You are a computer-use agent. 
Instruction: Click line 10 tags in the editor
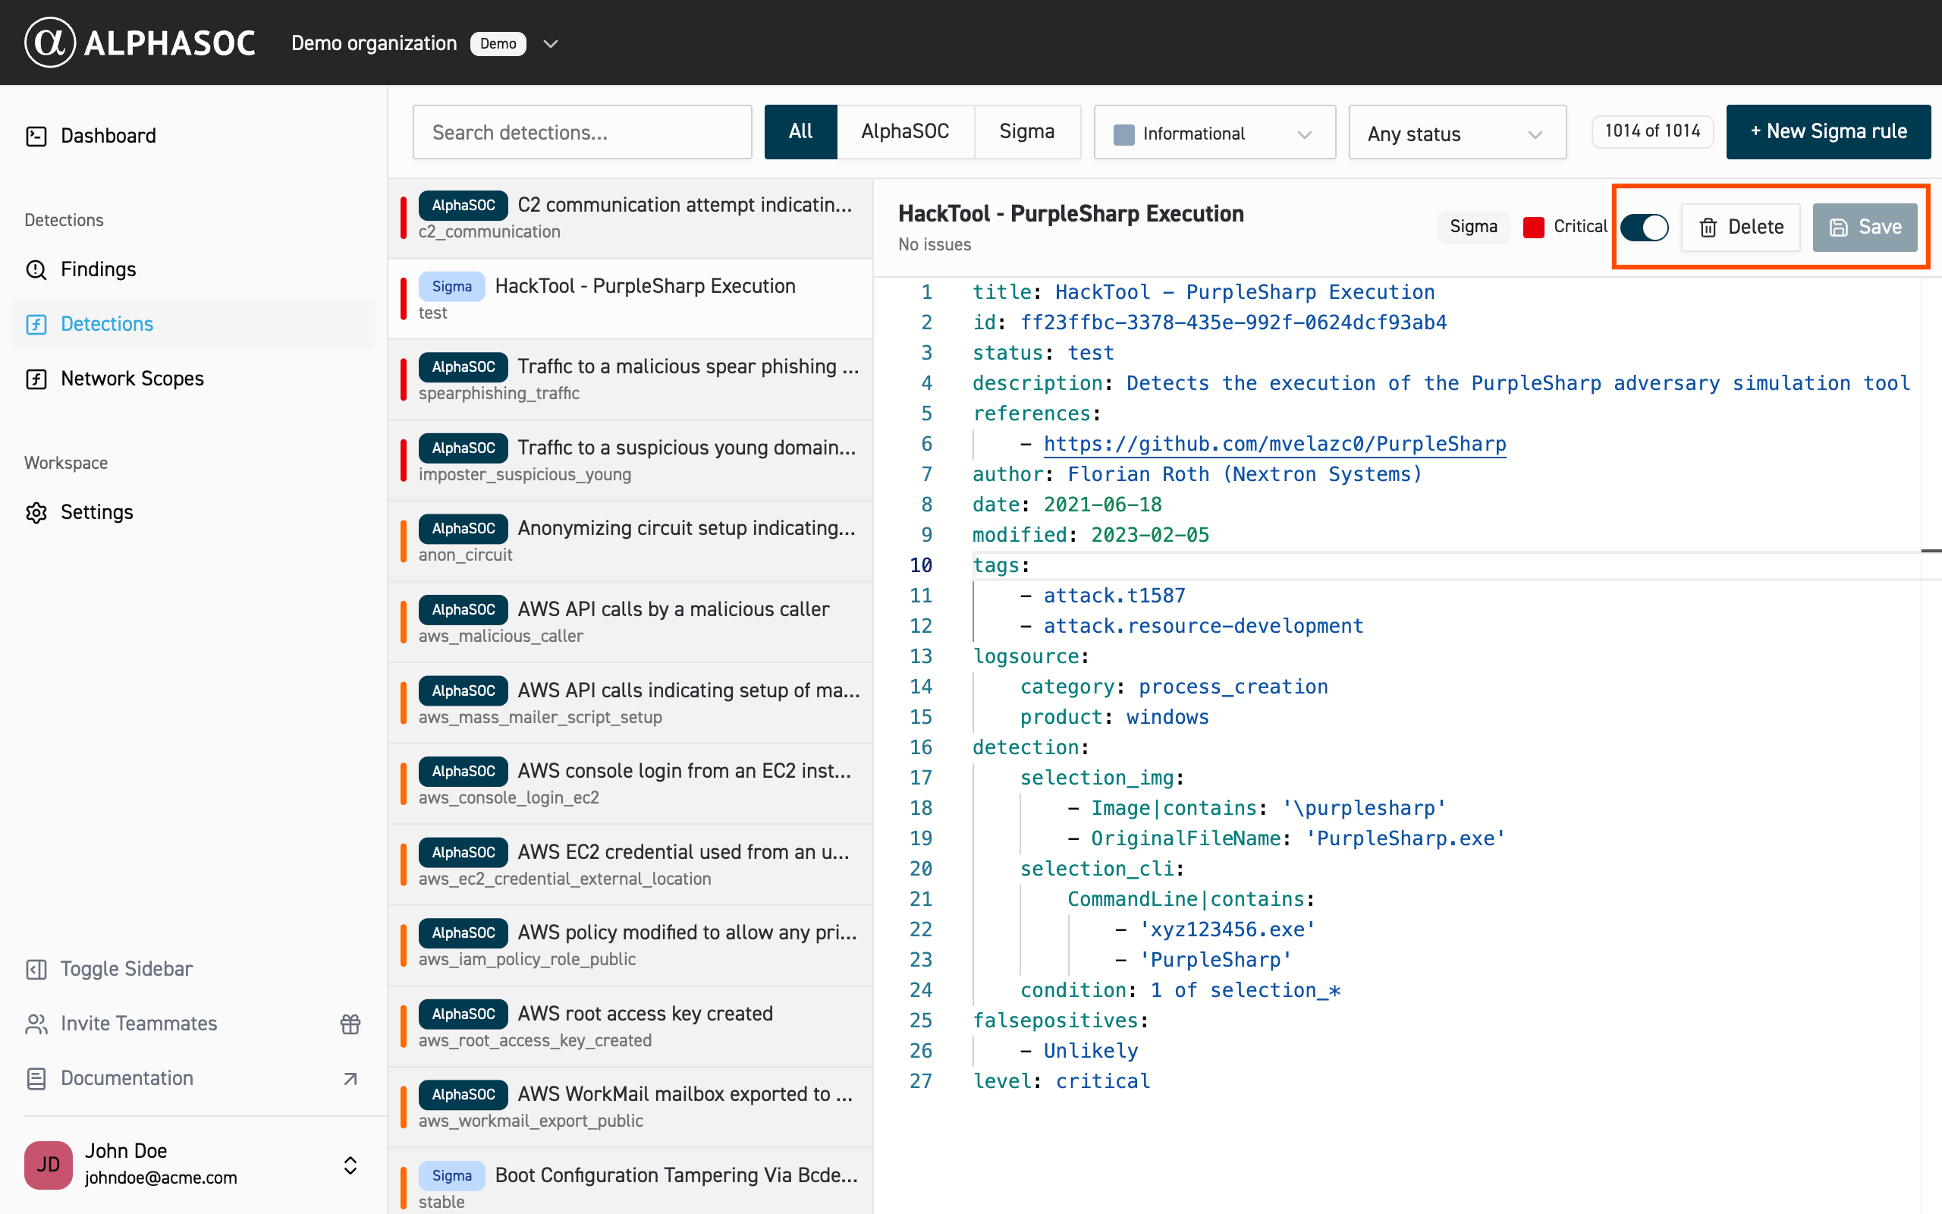1001,565
